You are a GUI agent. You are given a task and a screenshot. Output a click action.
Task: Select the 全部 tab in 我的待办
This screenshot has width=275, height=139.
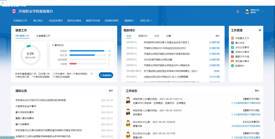click(129, 36)
